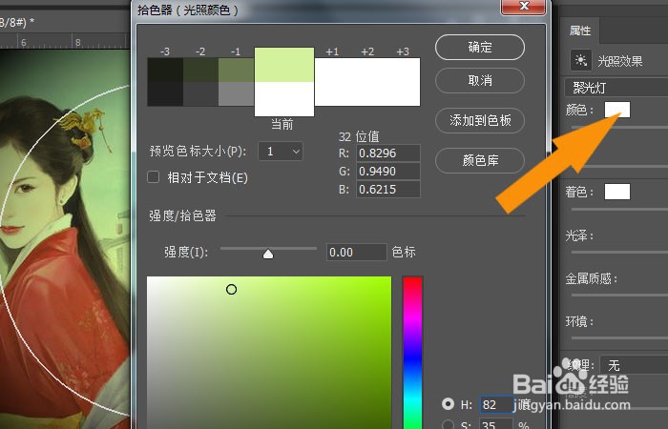Click the 光照效果 lighting icon
This screenshot has height=429, width=668.
tap(580, 60)
